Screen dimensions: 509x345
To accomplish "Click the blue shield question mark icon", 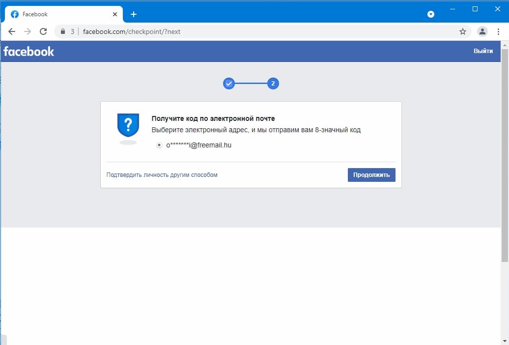I will [x=128, y=125].
